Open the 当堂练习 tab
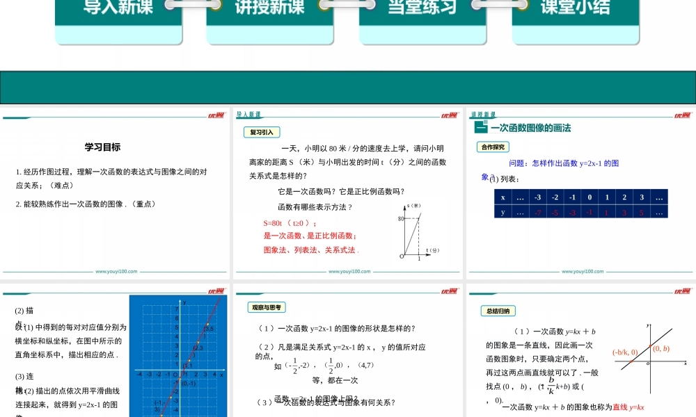Viewport: 696px width, 417px height. [x=422, y=10]
